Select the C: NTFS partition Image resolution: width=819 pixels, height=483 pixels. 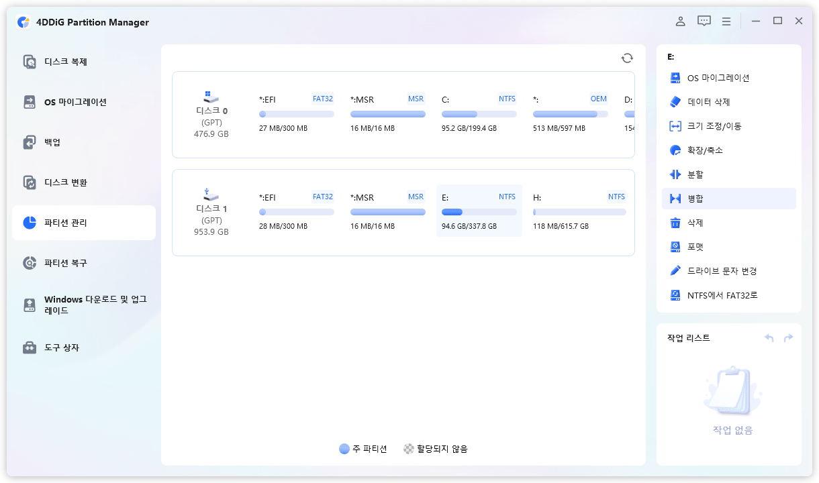click(479, 114)
